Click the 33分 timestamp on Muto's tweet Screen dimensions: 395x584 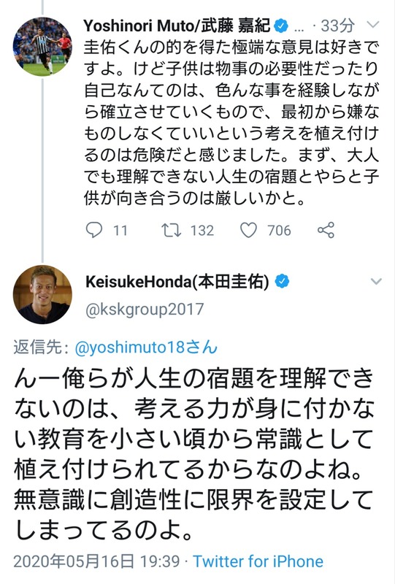point(337,26)
